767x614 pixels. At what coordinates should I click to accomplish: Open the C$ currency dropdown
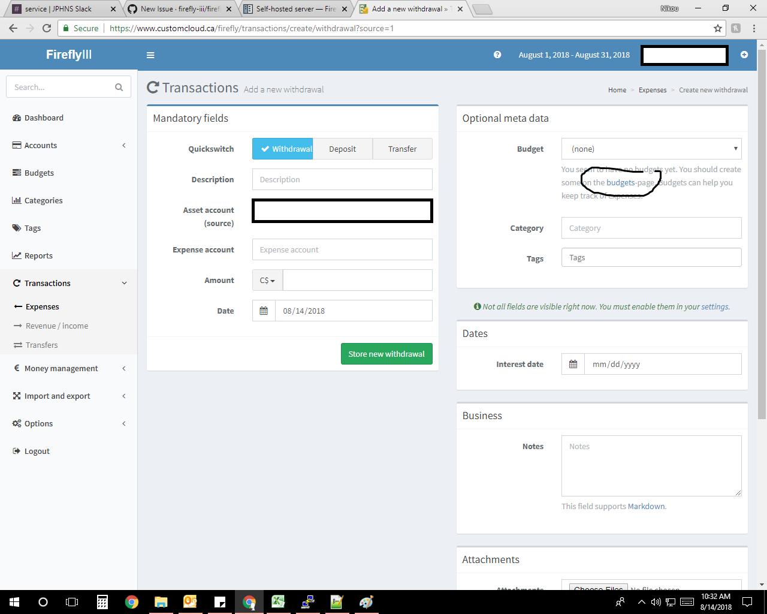pos(267,280)
